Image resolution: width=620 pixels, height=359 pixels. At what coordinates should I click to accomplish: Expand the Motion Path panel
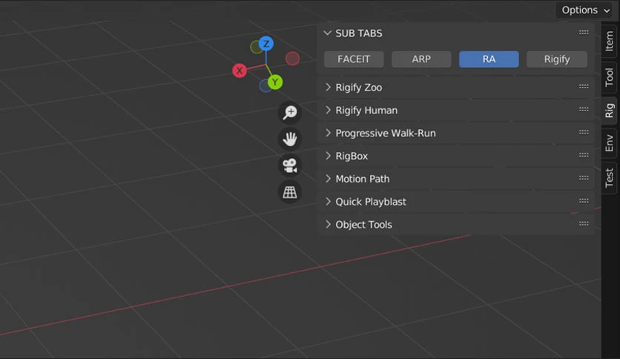coord(328,179)
